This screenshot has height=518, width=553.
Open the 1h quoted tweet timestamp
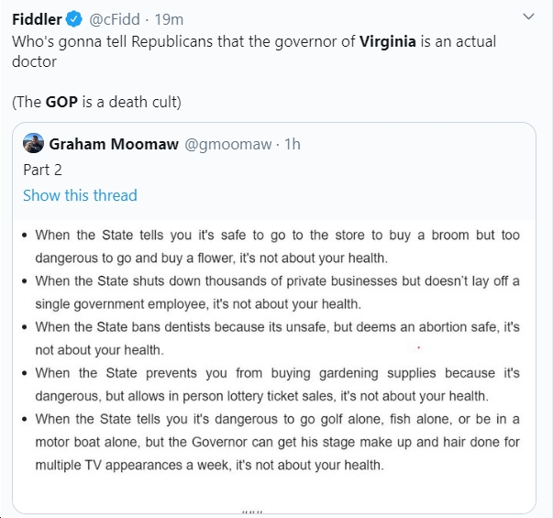tap(293, 144)
